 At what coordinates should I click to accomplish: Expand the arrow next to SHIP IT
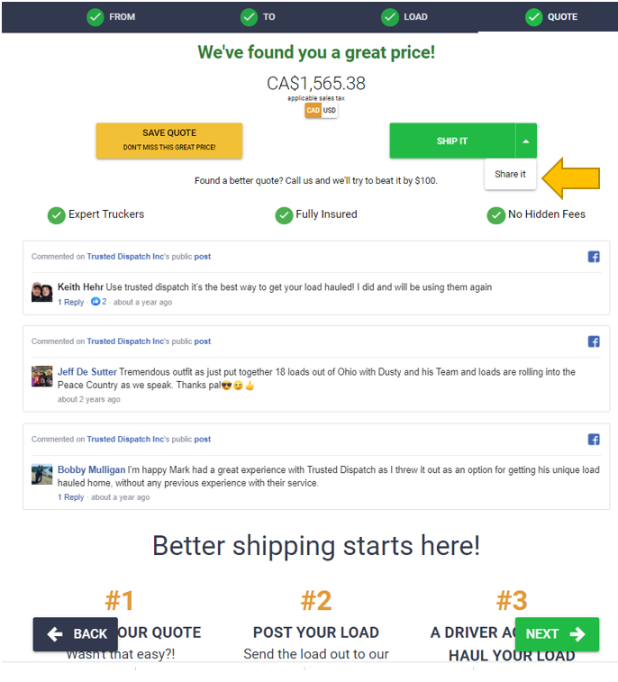pyautogui.click(x=526, y=141)
